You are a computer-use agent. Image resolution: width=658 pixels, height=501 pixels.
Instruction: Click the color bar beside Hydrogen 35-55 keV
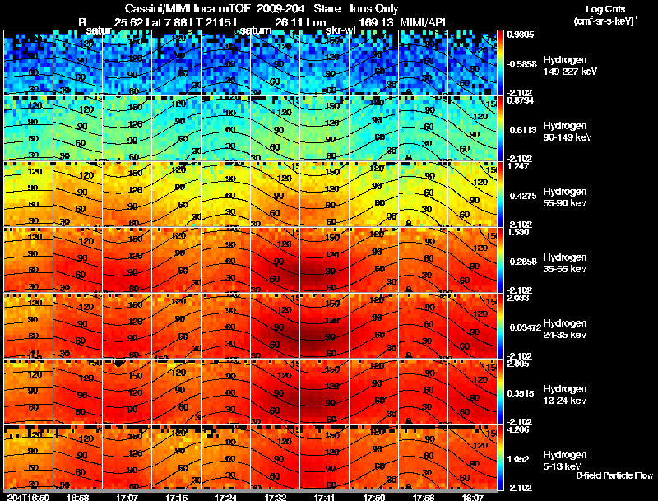tap(501, 260)
